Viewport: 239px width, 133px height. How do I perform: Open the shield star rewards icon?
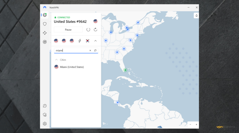click(45, 115)
